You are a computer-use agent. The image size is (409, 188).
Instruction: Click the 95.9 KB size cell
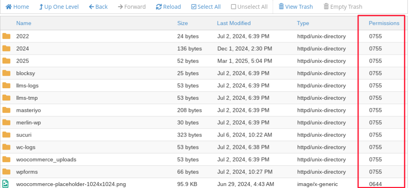(x=187, y=184)
